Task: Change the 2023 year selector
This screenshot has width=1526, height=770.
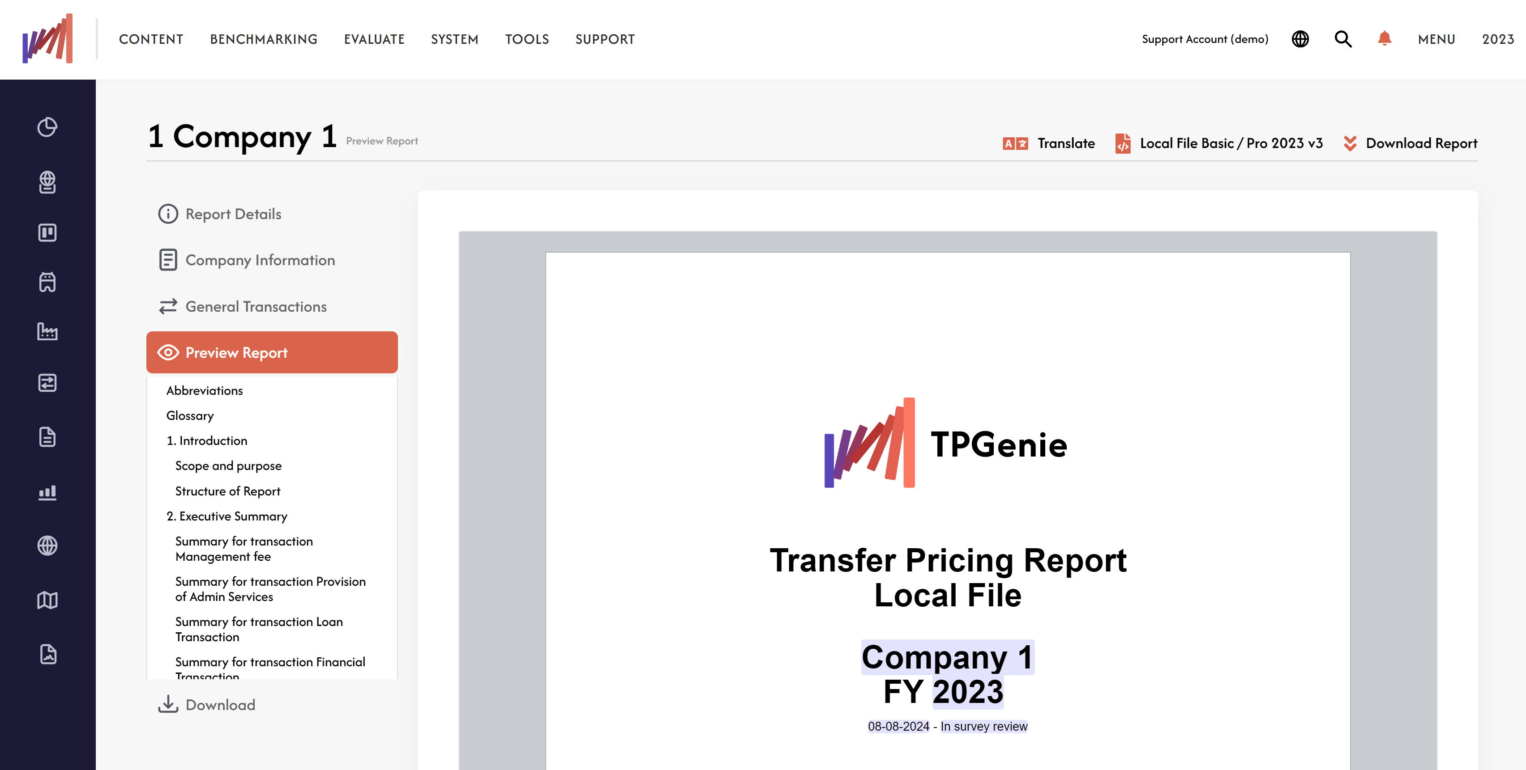Action: tap(1497, 39)
